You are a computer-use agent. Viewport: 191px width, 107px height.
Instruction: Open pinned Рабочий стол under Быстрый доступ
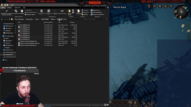9,26
